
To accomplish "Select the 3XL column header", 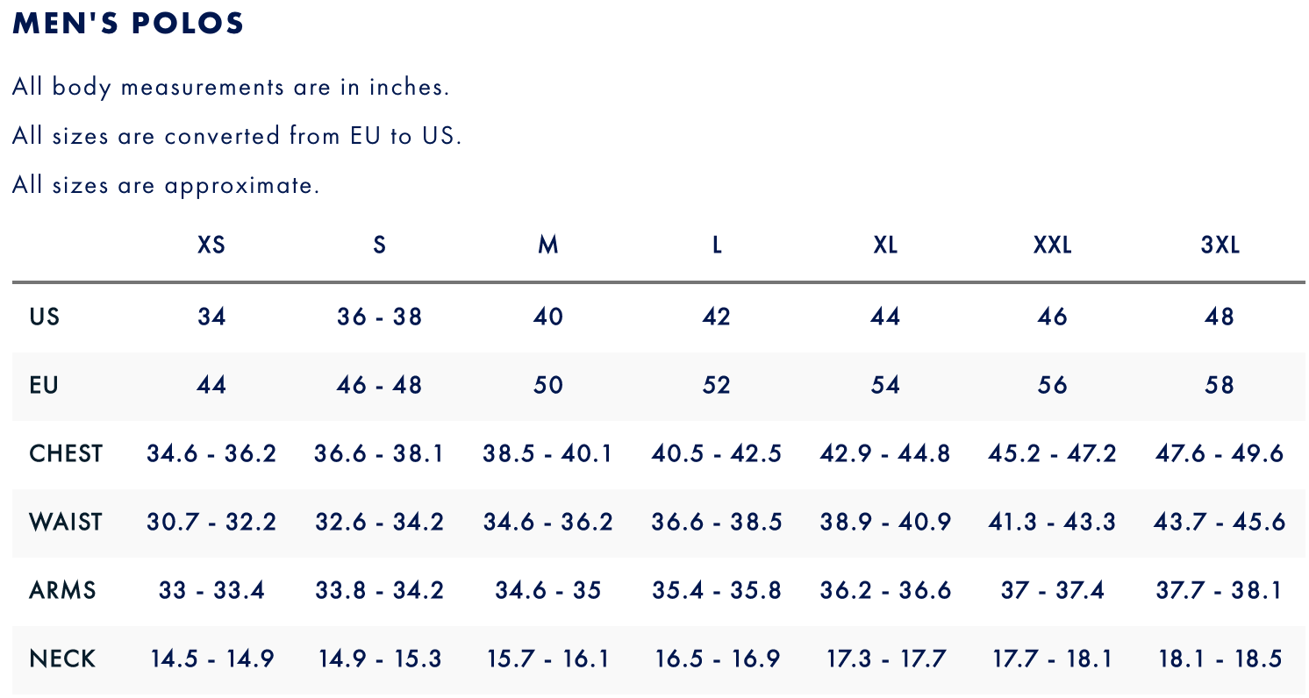I will point(1220,246).
